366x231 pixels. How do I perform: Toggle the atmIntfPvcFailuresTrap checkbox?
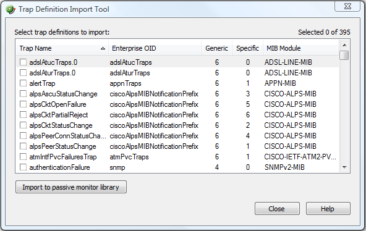tap(23, 157)
